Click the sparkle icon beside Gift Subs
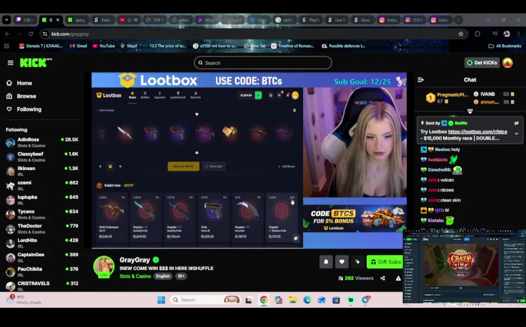The width and height of the screenshot is (526, 327). (x=357, y=262)
